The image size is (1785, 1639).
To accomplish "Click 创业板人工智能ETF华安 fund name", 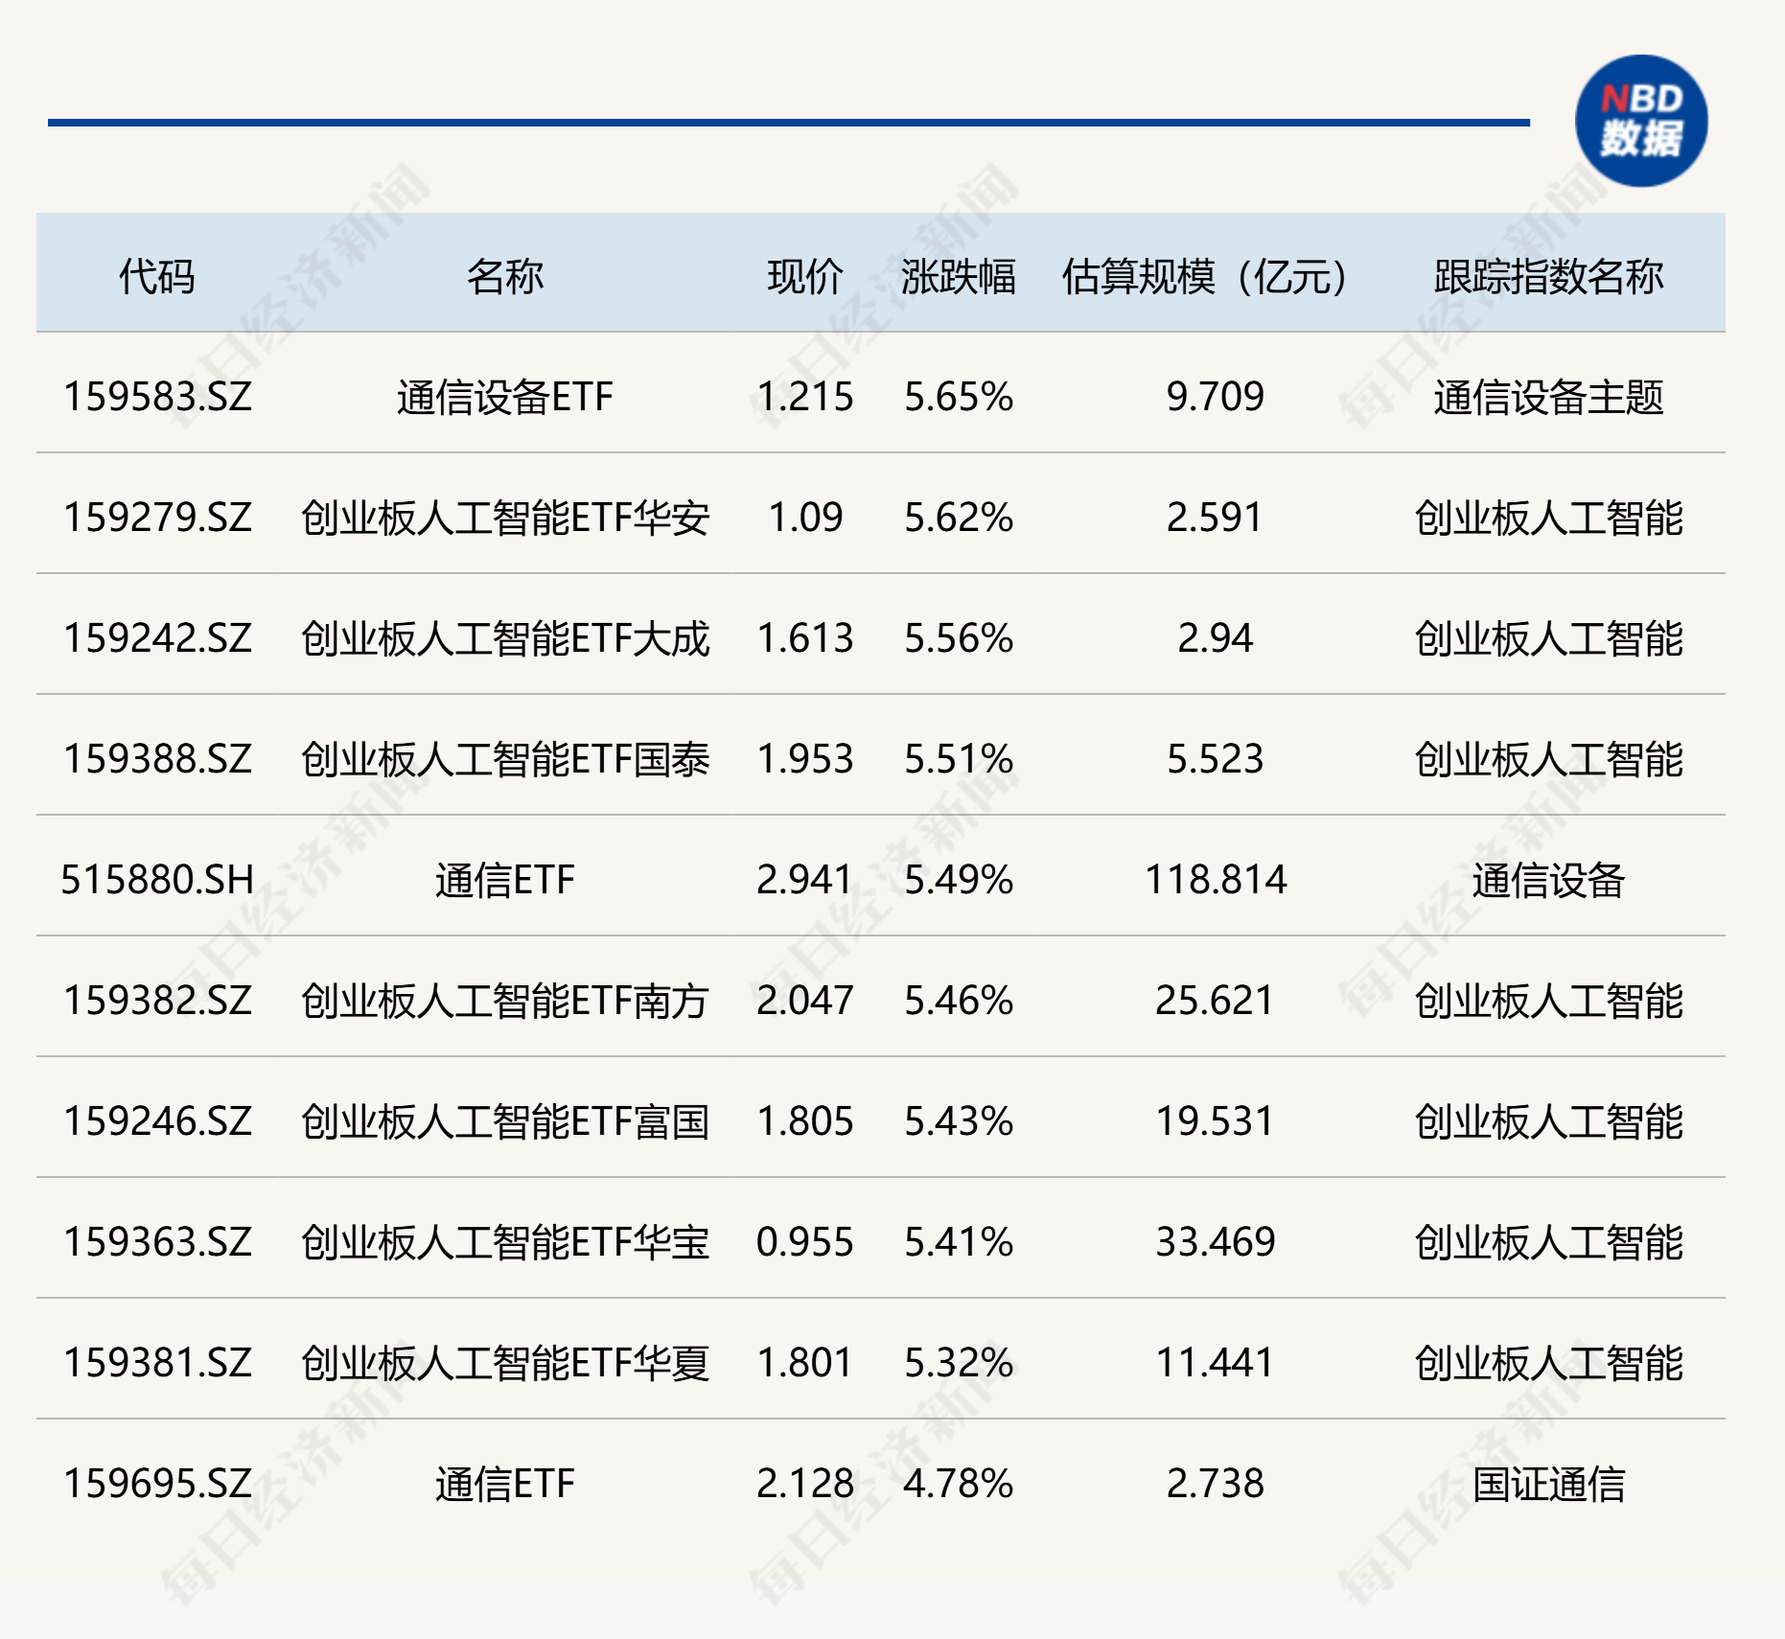I will point(504,518).
